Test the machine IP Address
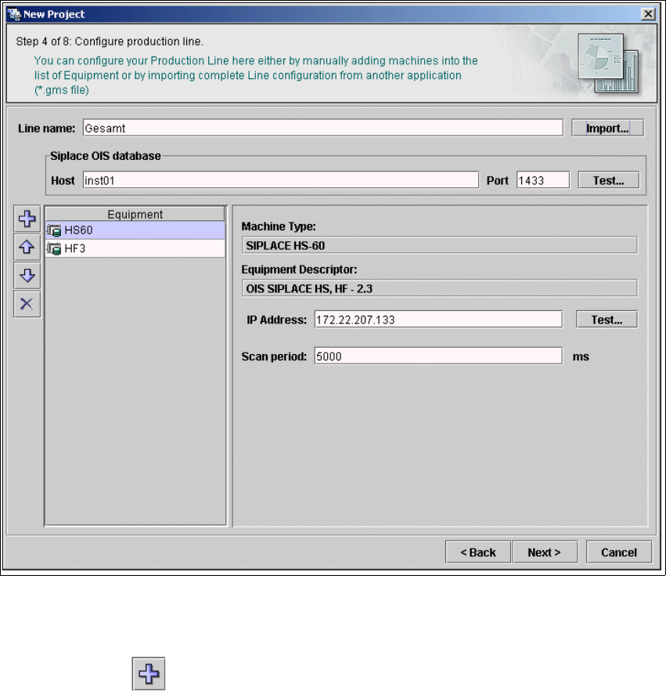This screenshot has height=691, width=666. click(607, 320)
